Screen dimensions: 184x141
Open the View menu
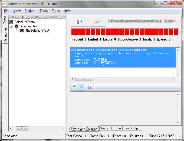tap(17, 11)
